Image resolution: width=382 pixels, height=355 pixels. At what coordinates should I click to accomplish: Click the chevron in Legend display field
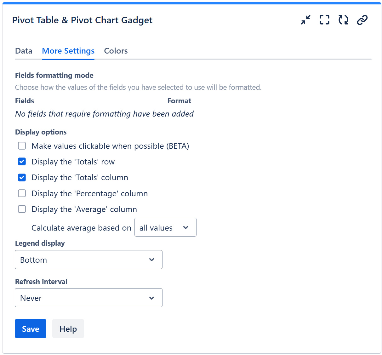click(152, 260)
